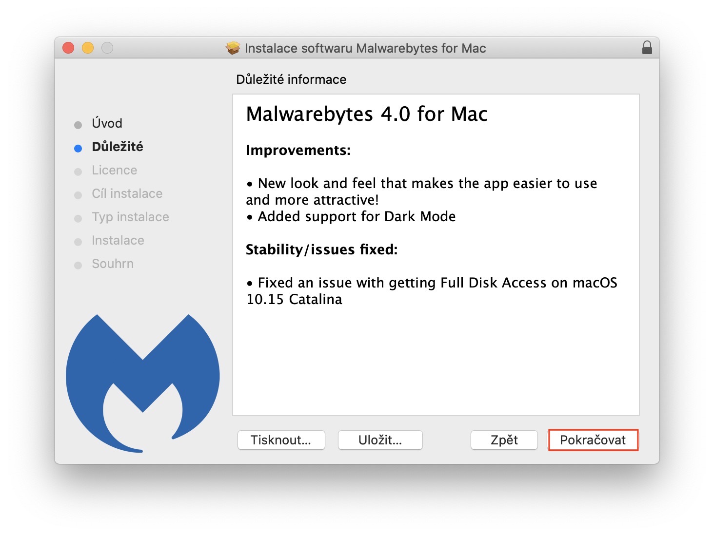Click the New look and feel bullet text
Viewport: 714px width, 536px height.
click(421, 191)
